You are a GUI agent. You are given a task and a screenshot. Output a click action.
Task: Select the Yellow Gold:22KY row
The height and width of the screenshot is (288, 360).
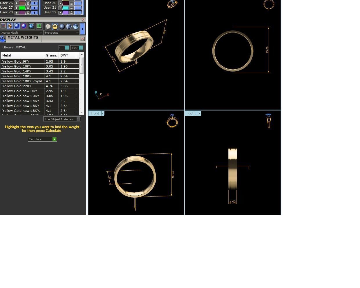point(40,86)
